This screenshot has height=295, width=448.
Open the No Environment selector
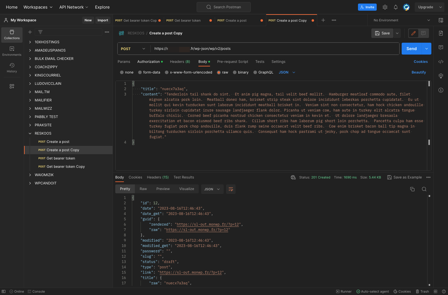coord(402,20)
